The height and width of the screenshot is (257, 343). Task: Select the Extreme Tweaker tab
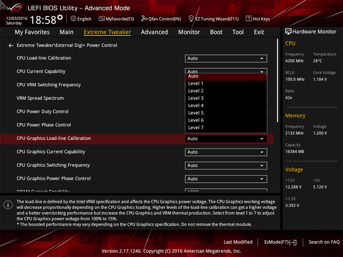click(107, 32)
